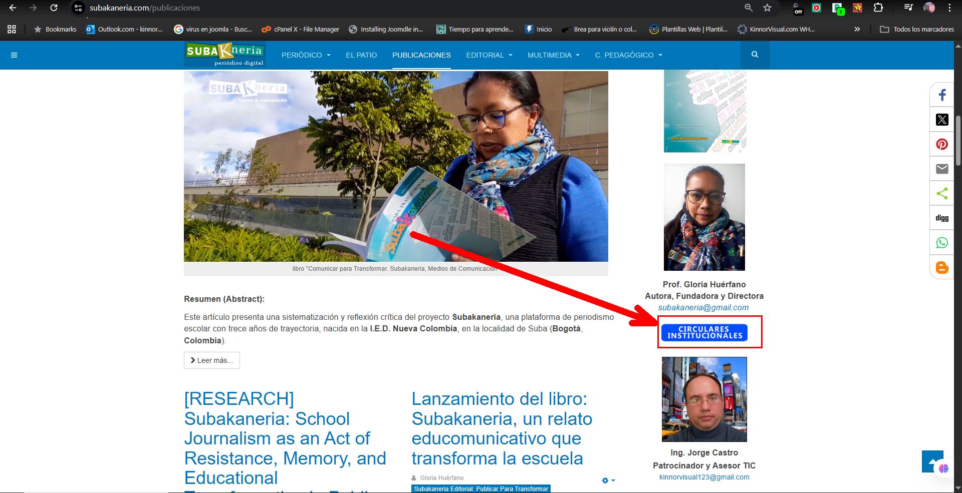962x493 pixels.
Task: Go to EL PATIO menu item
Action: 361,55
